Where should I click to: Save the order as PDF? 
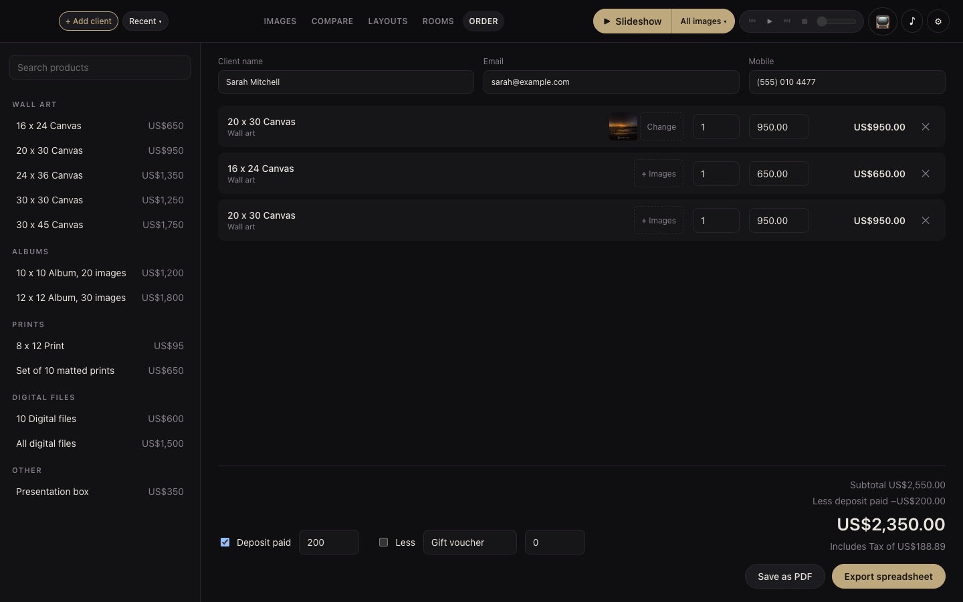click(x=785, y=577)
